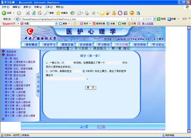Click the Stop red X icon
Screen dimensions: 191x138
point(28,13)
